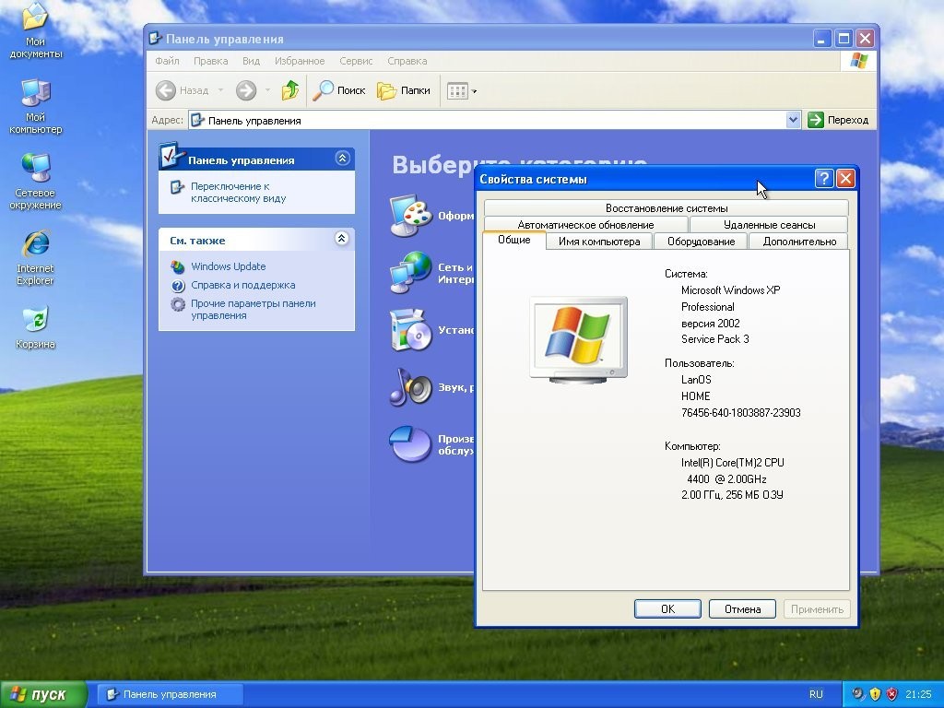Switch to Автоматическое обновление tab
This screenshot has height=708, width=944.
click(x=585, y=225)
